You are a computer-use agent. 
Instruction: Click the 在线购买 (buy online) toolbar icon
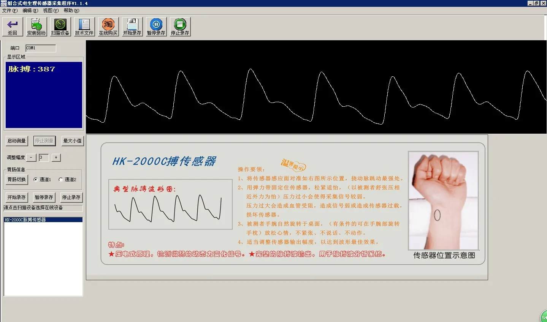[108, 27]
